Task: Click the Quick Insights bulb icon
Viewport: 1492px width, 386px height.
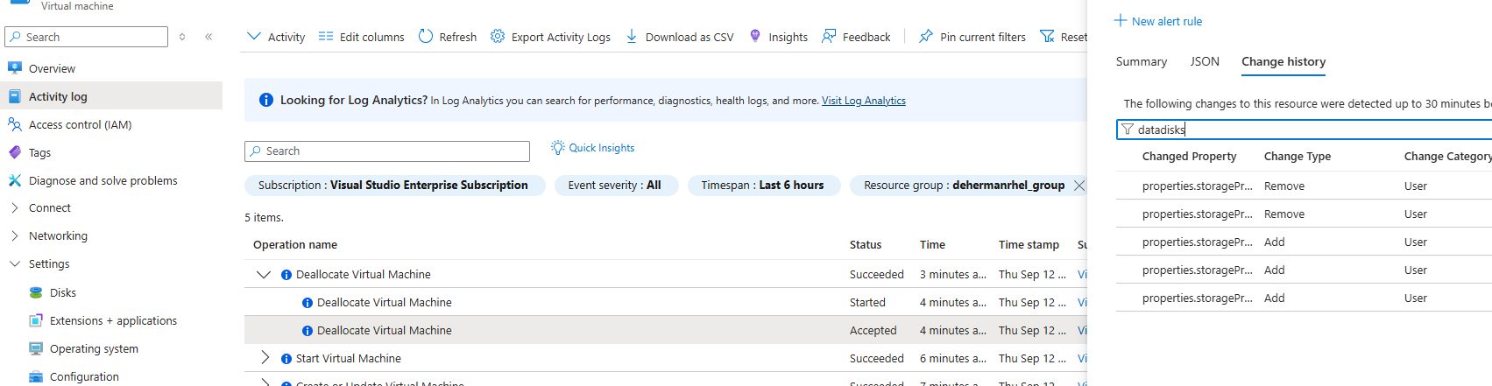Action: (558, 147)
